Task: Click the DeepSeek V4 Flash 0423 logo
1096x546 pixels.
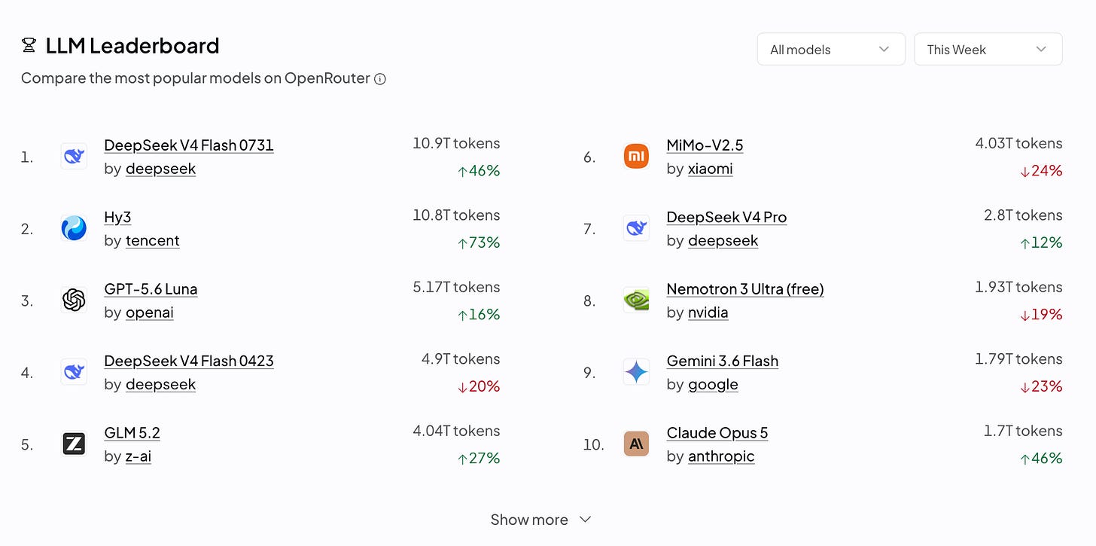Action: coord(74,372)
